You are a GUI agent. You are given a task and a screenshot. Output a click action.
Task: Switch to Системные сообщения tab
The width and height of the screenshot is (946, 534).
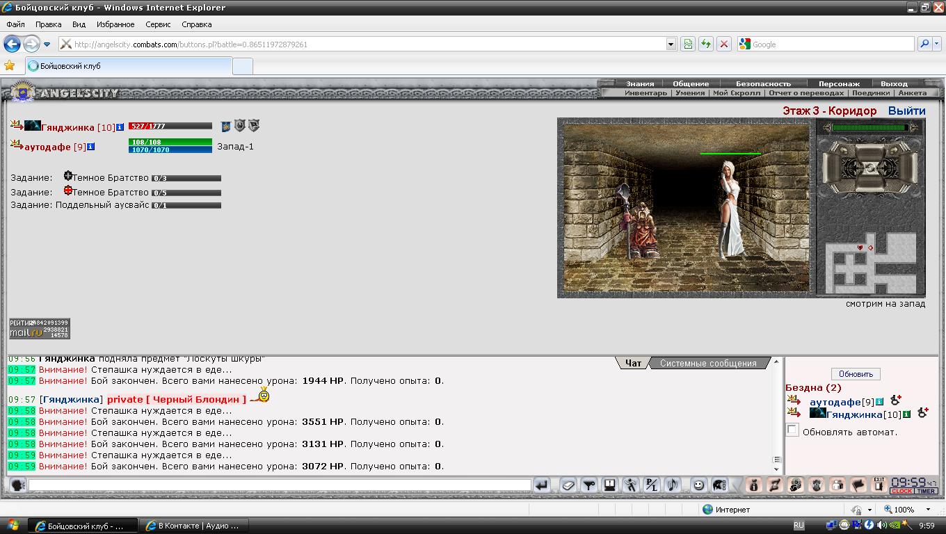point(708,363)
